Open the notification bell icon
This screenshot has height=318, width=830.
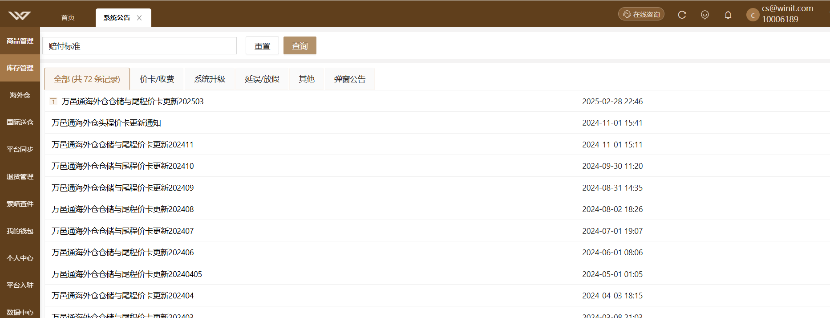(x=728, y=15)
